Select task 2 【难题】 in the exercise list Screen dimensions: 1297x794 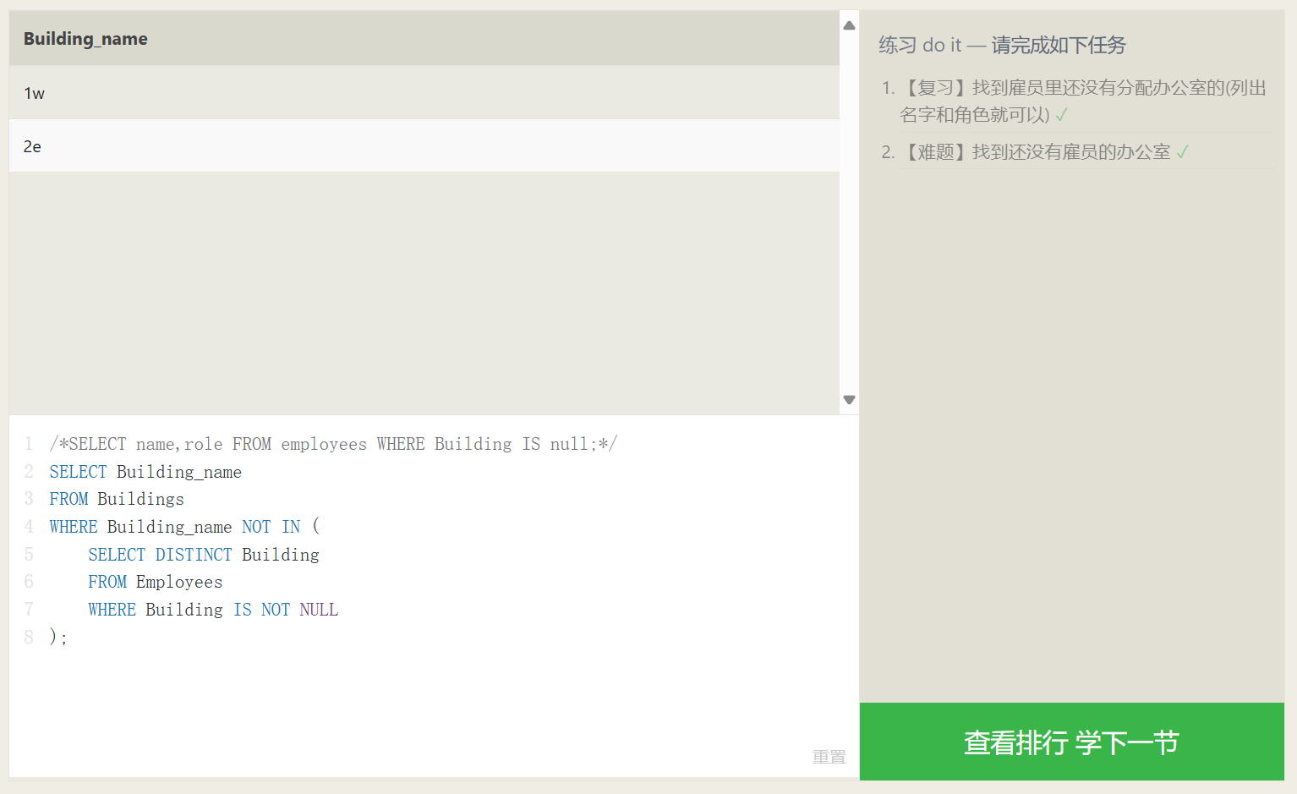pos(1037,152)
